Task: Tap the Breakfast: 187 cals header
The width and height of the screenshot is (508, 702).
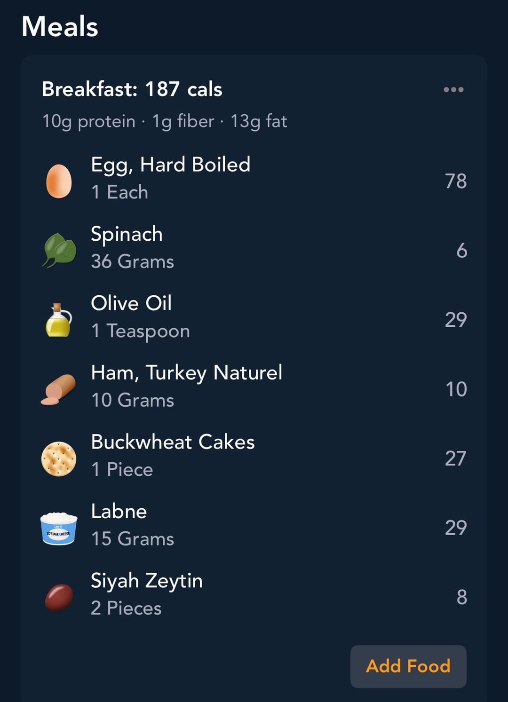Action: (132, 89)
